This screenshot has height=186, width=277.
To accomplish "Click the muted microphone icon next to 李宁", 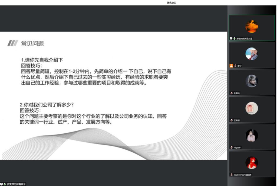I will [235, 66].
